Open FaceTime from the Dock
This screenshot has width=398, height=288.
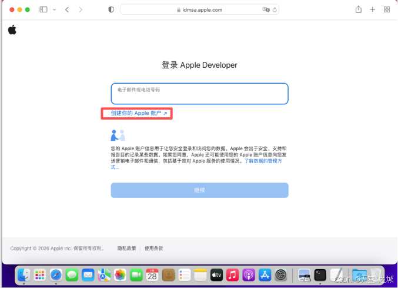pyautogui.click(x=136, y=275)
